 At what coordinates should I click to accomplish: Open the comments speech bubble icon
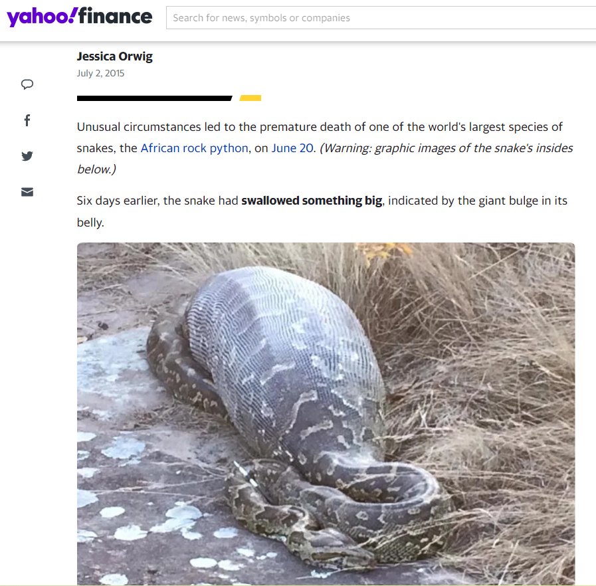tap(27, 84)
